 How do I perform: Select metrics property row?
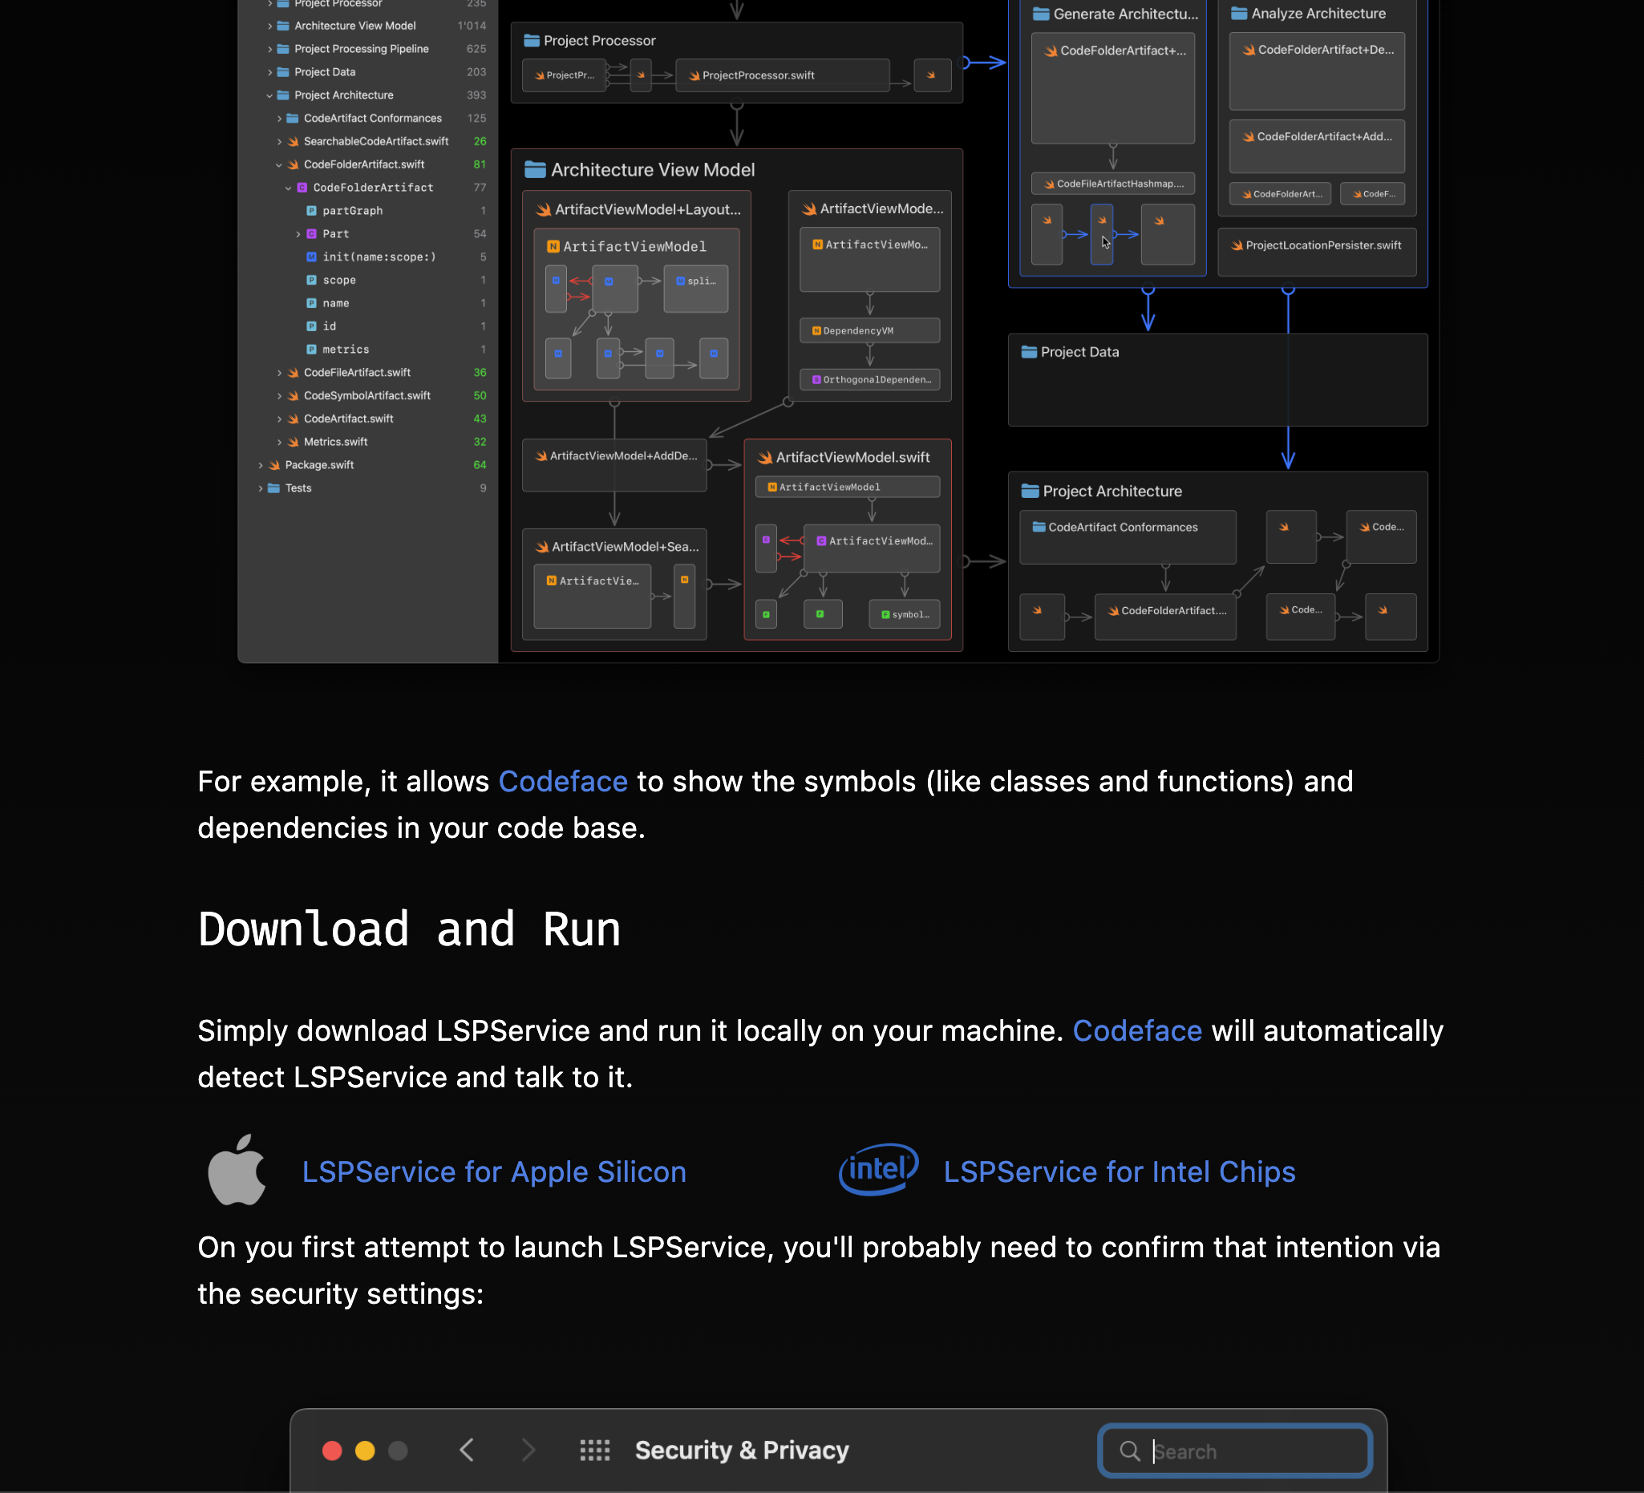click(346, 349)
